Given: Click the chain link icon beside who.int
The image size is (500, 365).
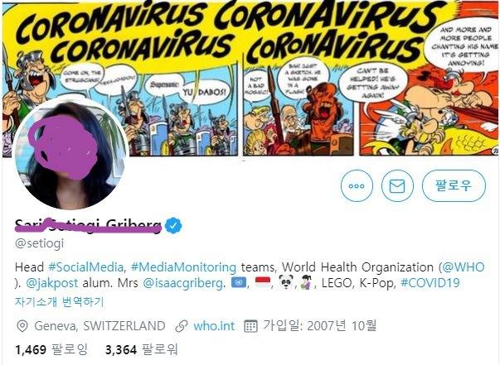Looking at the screenshot, I should click(x=182, y=326).
